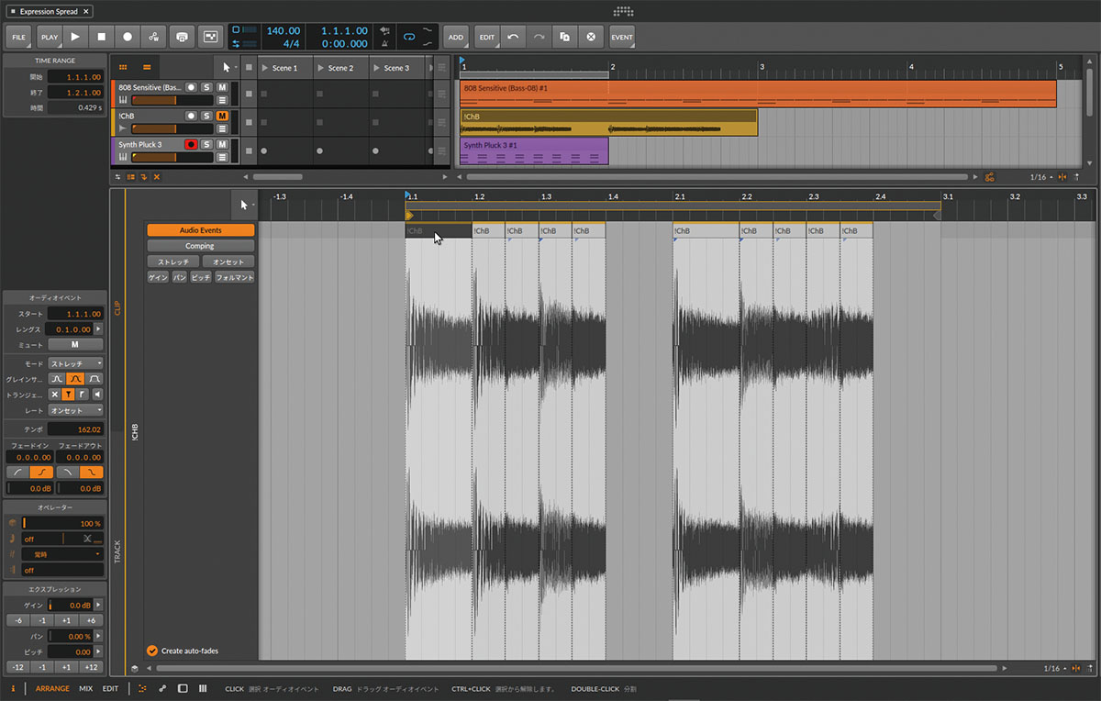1101x701 pixels.
Task: Click the Stop transport button
Action: pyautogui.click(x=102, y=37)
